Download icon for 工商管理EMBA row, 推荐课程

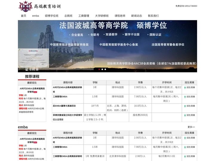click(x=185, y=97)
